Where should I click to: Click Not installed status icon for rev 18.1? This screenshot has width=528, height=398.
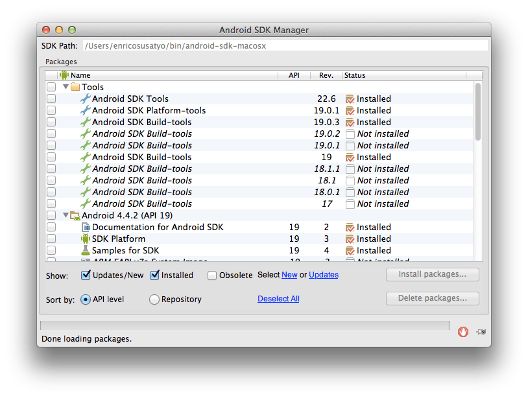(x=350, y=181)
